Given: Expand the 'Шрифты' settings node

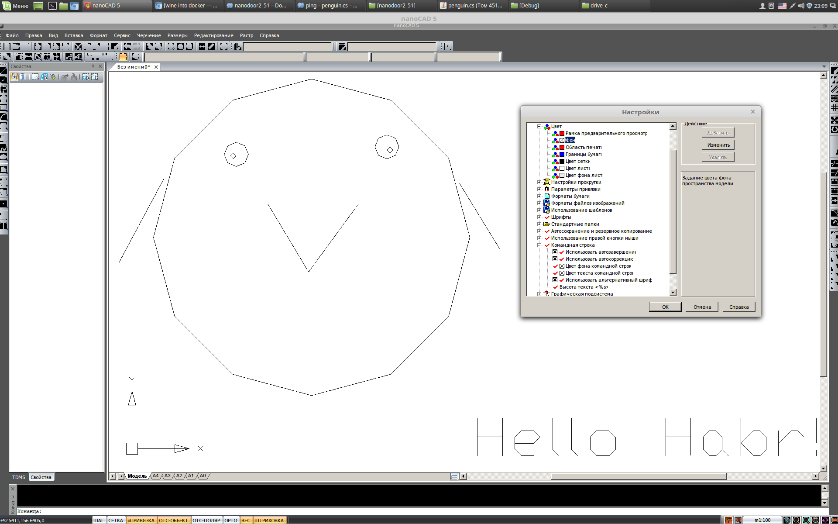Looking at the screenshot, I should click(539, 217).
